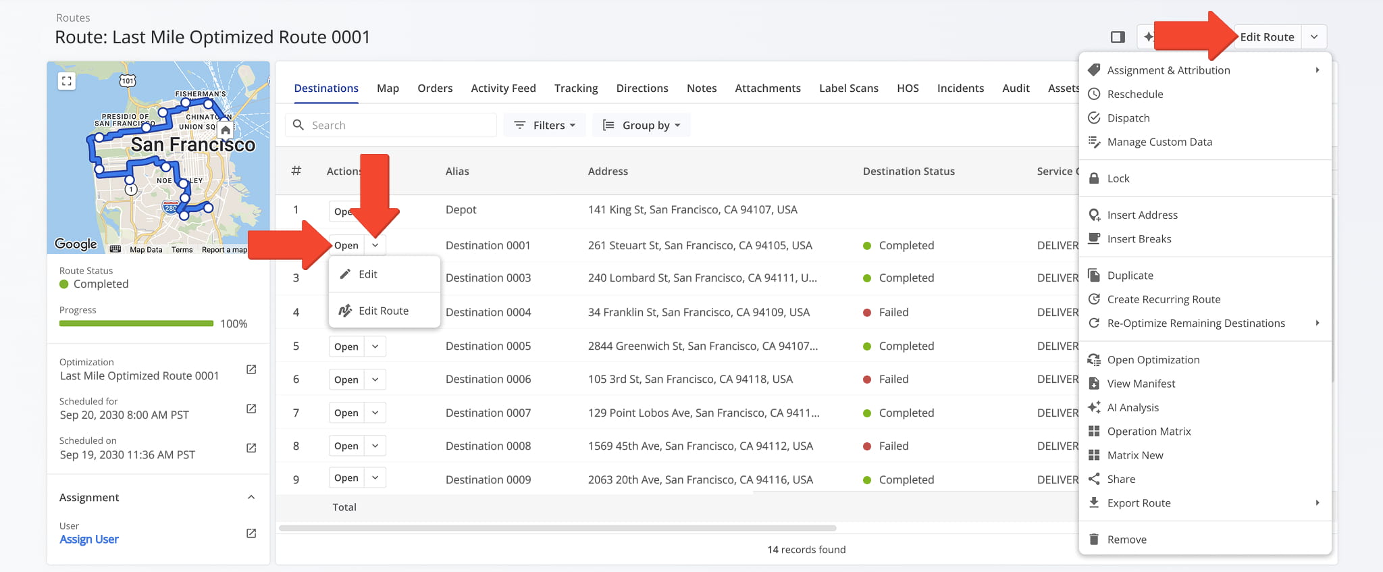Switch to the Tracking tab
The image size is (1383, 572).
[x=576, y=88]
